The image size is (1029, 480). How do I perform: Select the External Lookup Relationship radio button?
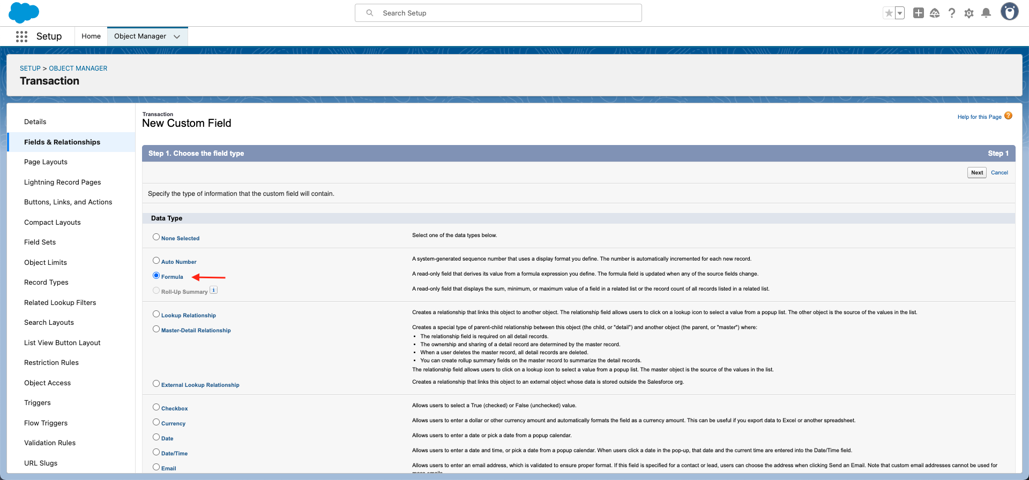[156, 383]
